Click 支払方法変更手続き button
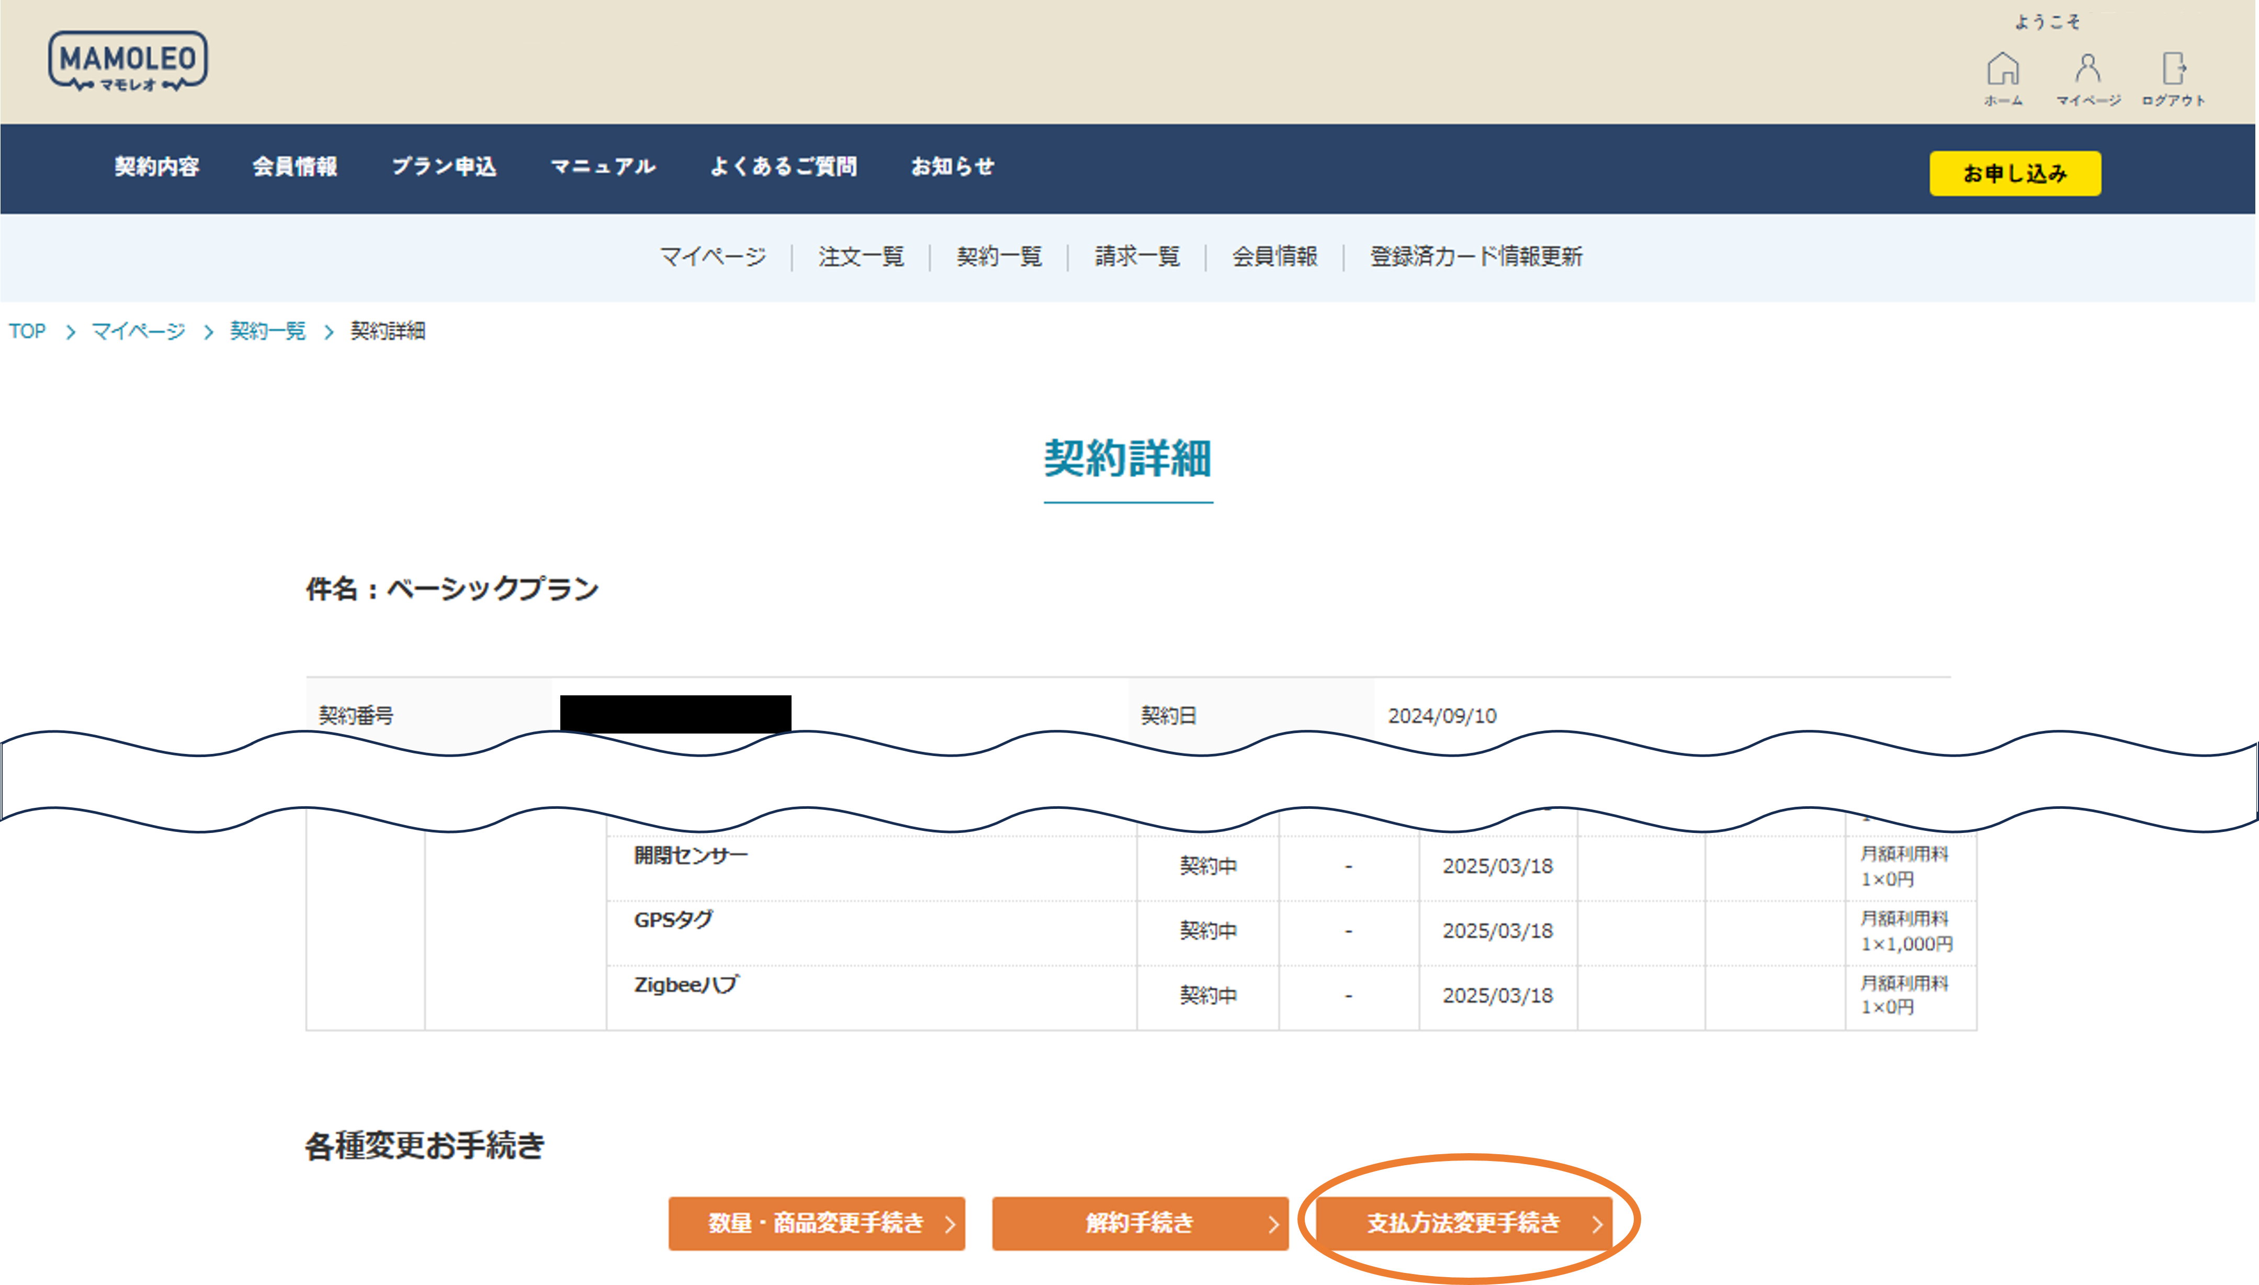The image size is (2259, 1285). pos(1464,1223)
